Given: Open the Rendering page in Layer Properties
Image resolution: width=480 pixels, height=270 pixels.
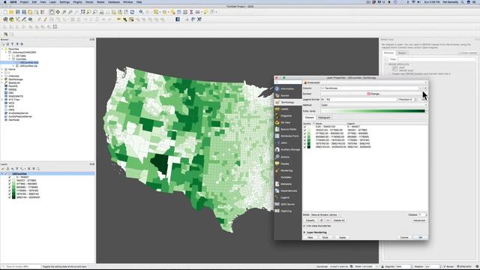Looking at the screenshot, I should click(x=288, y=170).
